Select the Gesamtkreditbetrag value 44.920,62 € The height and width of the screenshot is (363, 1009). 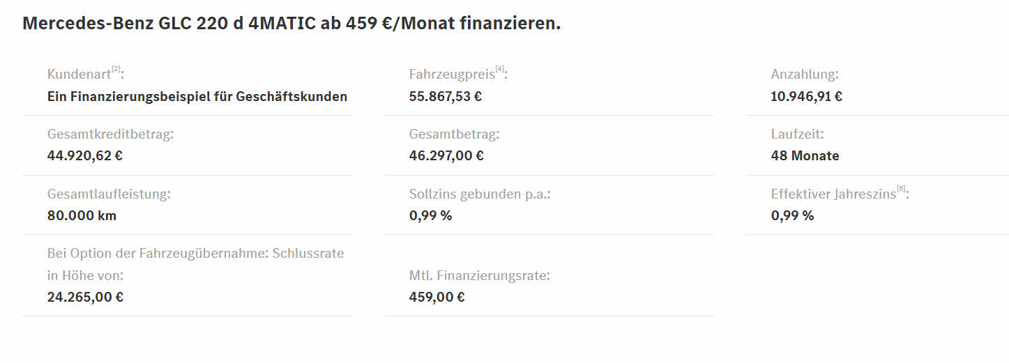tap(85, 155)
